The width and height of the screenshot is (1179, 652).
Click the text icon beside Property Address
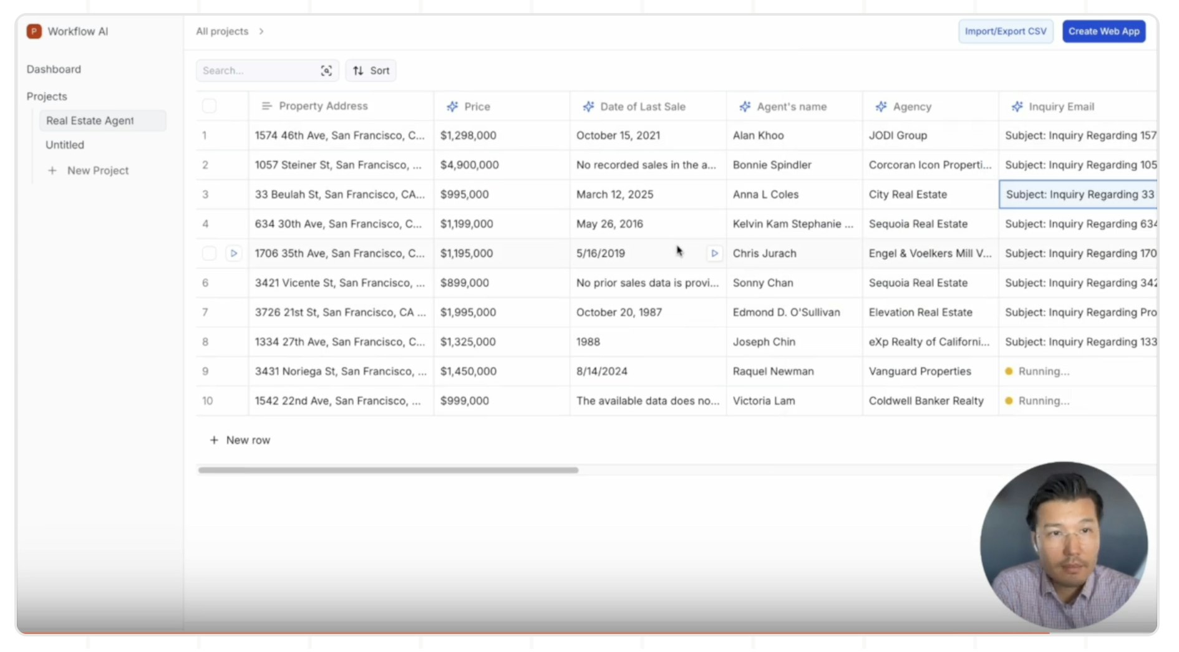tap(266, 106)
